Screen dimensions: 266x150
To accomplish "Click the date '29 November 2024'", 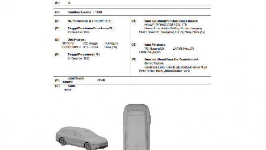I will (78, 32).
